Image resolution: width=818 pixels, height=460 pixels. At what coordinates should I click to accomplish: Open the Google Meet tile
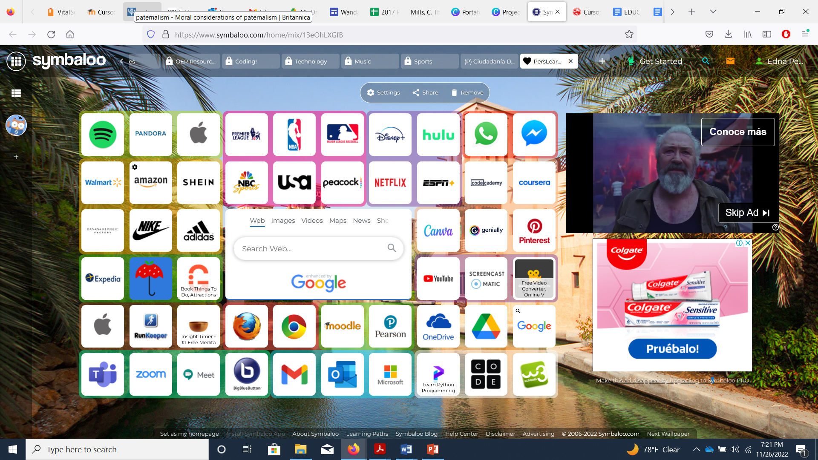point(199,374)
